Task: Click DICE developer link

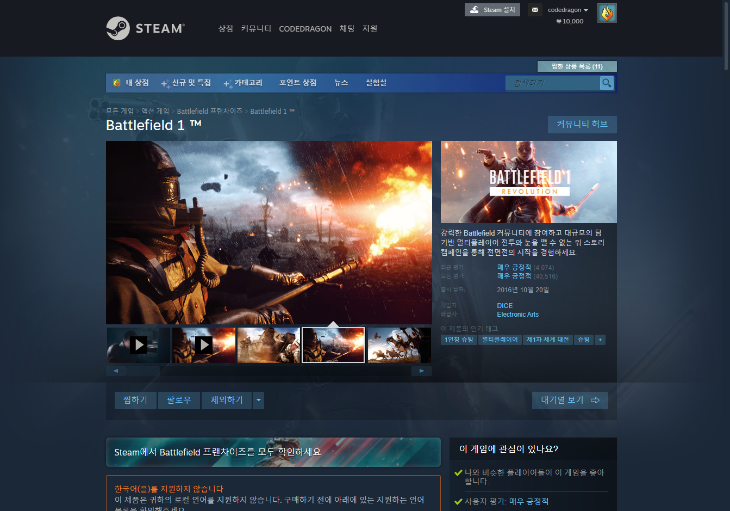Action: point(504,306)
